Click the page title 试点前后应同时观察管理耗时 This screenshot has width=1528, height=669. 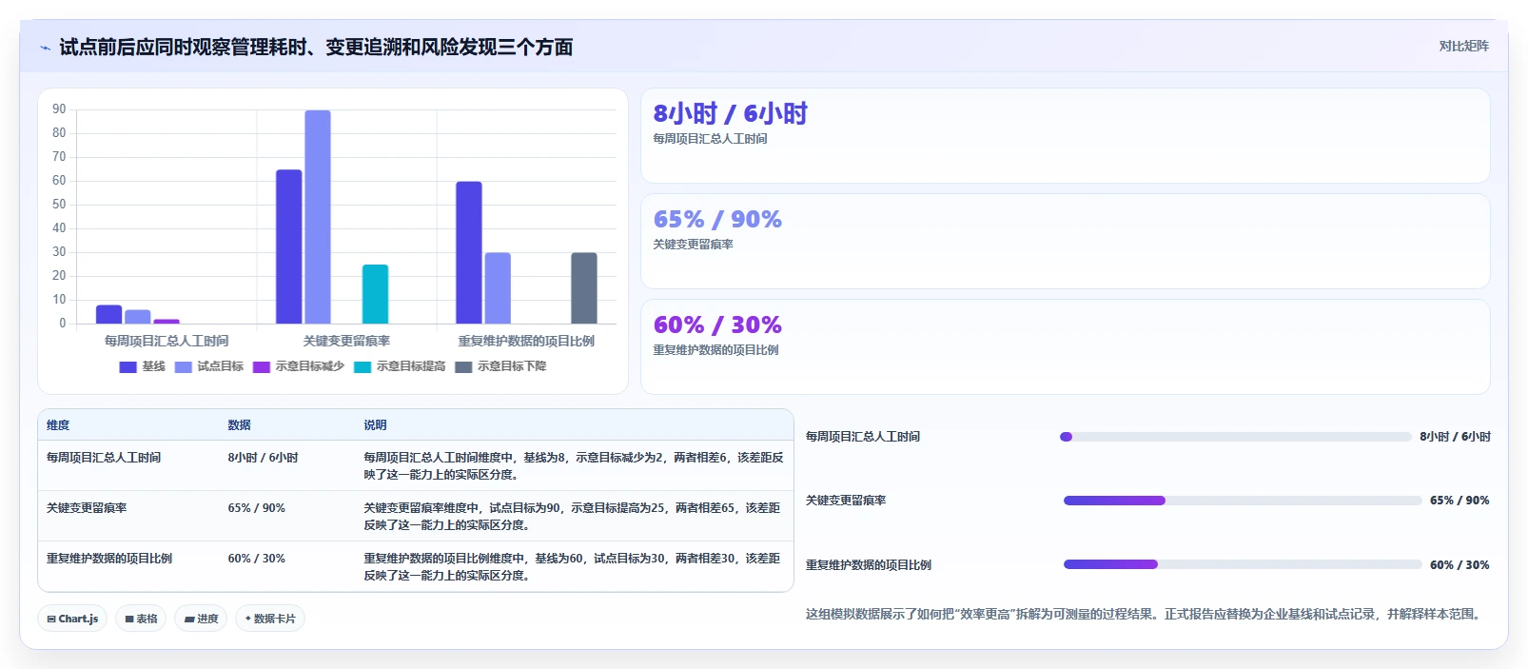point(316,48)
